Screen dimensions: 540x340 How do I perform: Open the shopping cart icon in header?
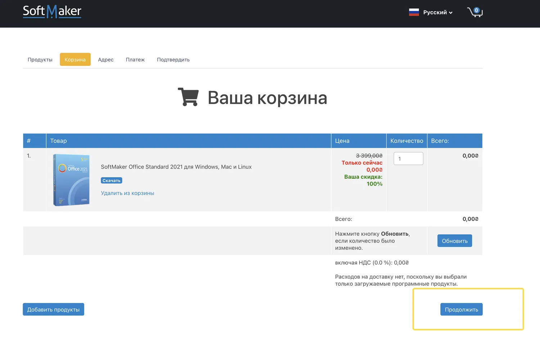pyautogui.click(x=475, y=12)
